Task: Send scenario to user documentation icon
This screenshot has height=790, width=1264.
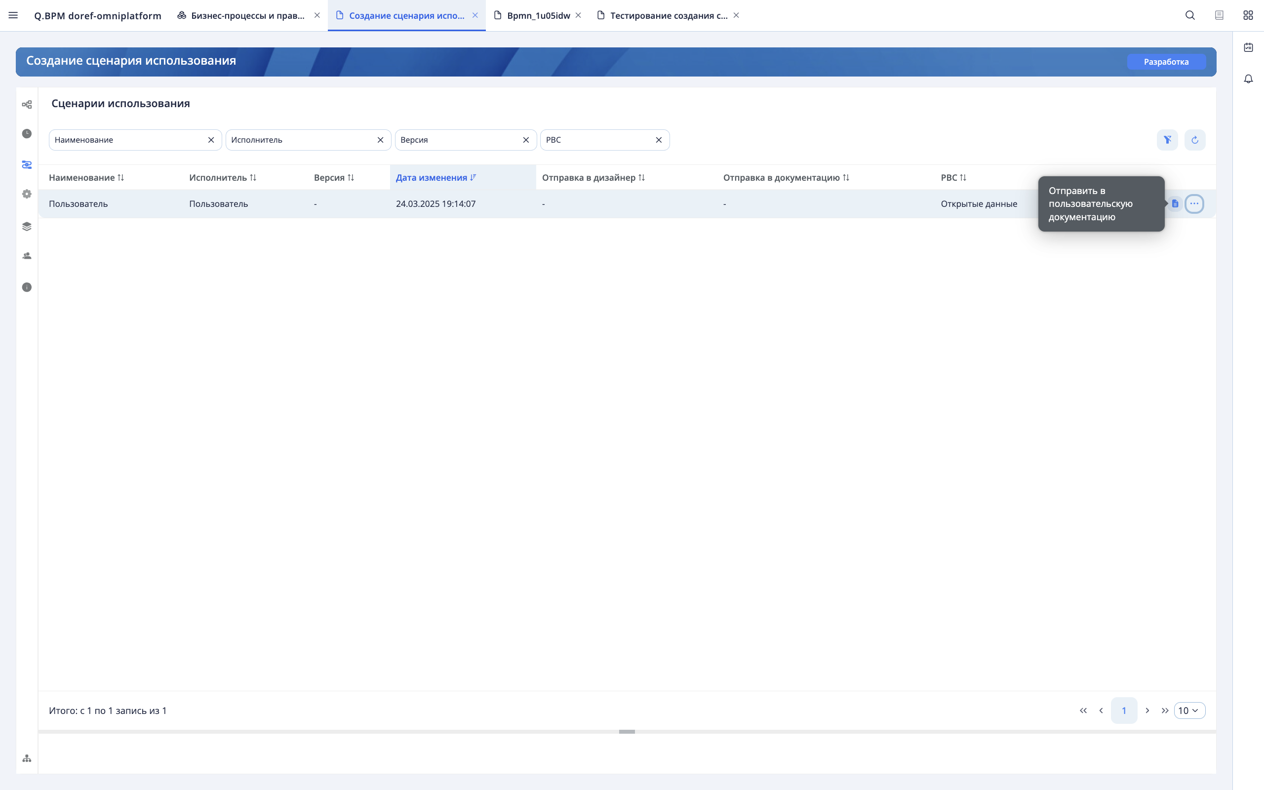Action: click(1175, 203)
